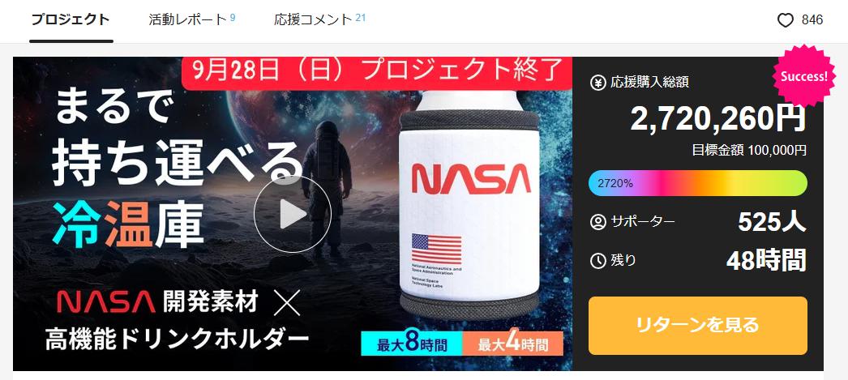Click the heart favorite icon
The width and height of the screenshot is (848, 380).
click(785, 20)
